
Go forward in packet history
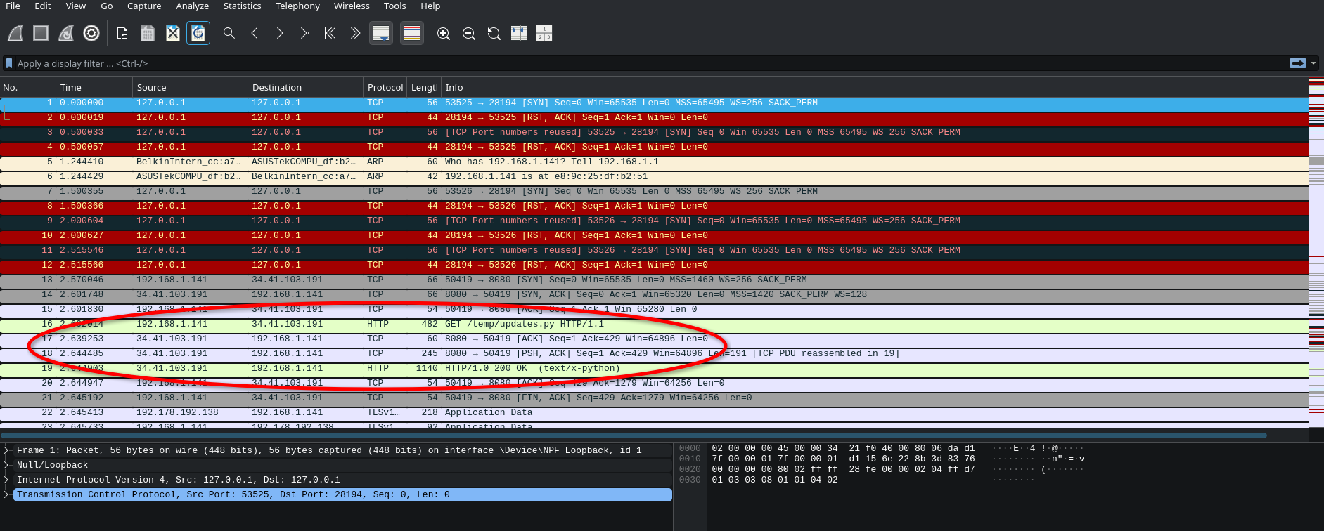point(280,33)
